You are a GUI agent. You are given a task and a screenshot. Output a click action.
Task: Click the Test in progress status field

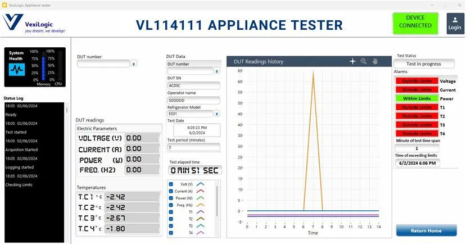coord(424,64)
